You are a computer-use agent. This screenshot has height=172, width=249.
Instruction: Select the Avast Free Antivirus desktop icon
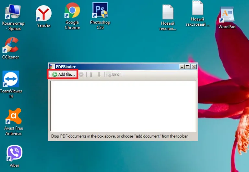click(x=14, y=122)
